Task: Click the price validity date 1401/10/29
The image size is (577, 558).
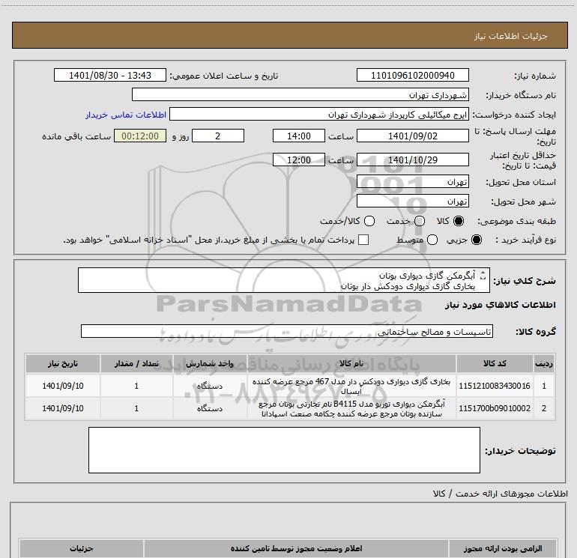Action: coord(412,160)
